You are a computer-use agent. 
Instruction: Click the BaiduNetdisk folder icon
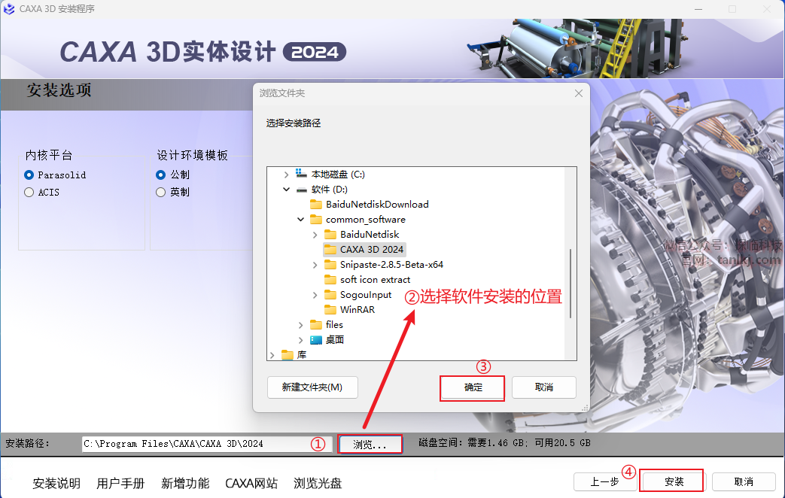click(x=330, y=234)
